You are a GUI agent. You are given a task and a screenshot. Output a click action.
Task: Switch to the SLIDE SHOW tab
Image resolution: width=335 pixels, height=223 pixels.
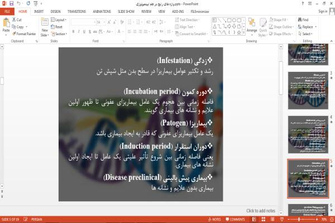pyautogui.click(x=126, y=12)
